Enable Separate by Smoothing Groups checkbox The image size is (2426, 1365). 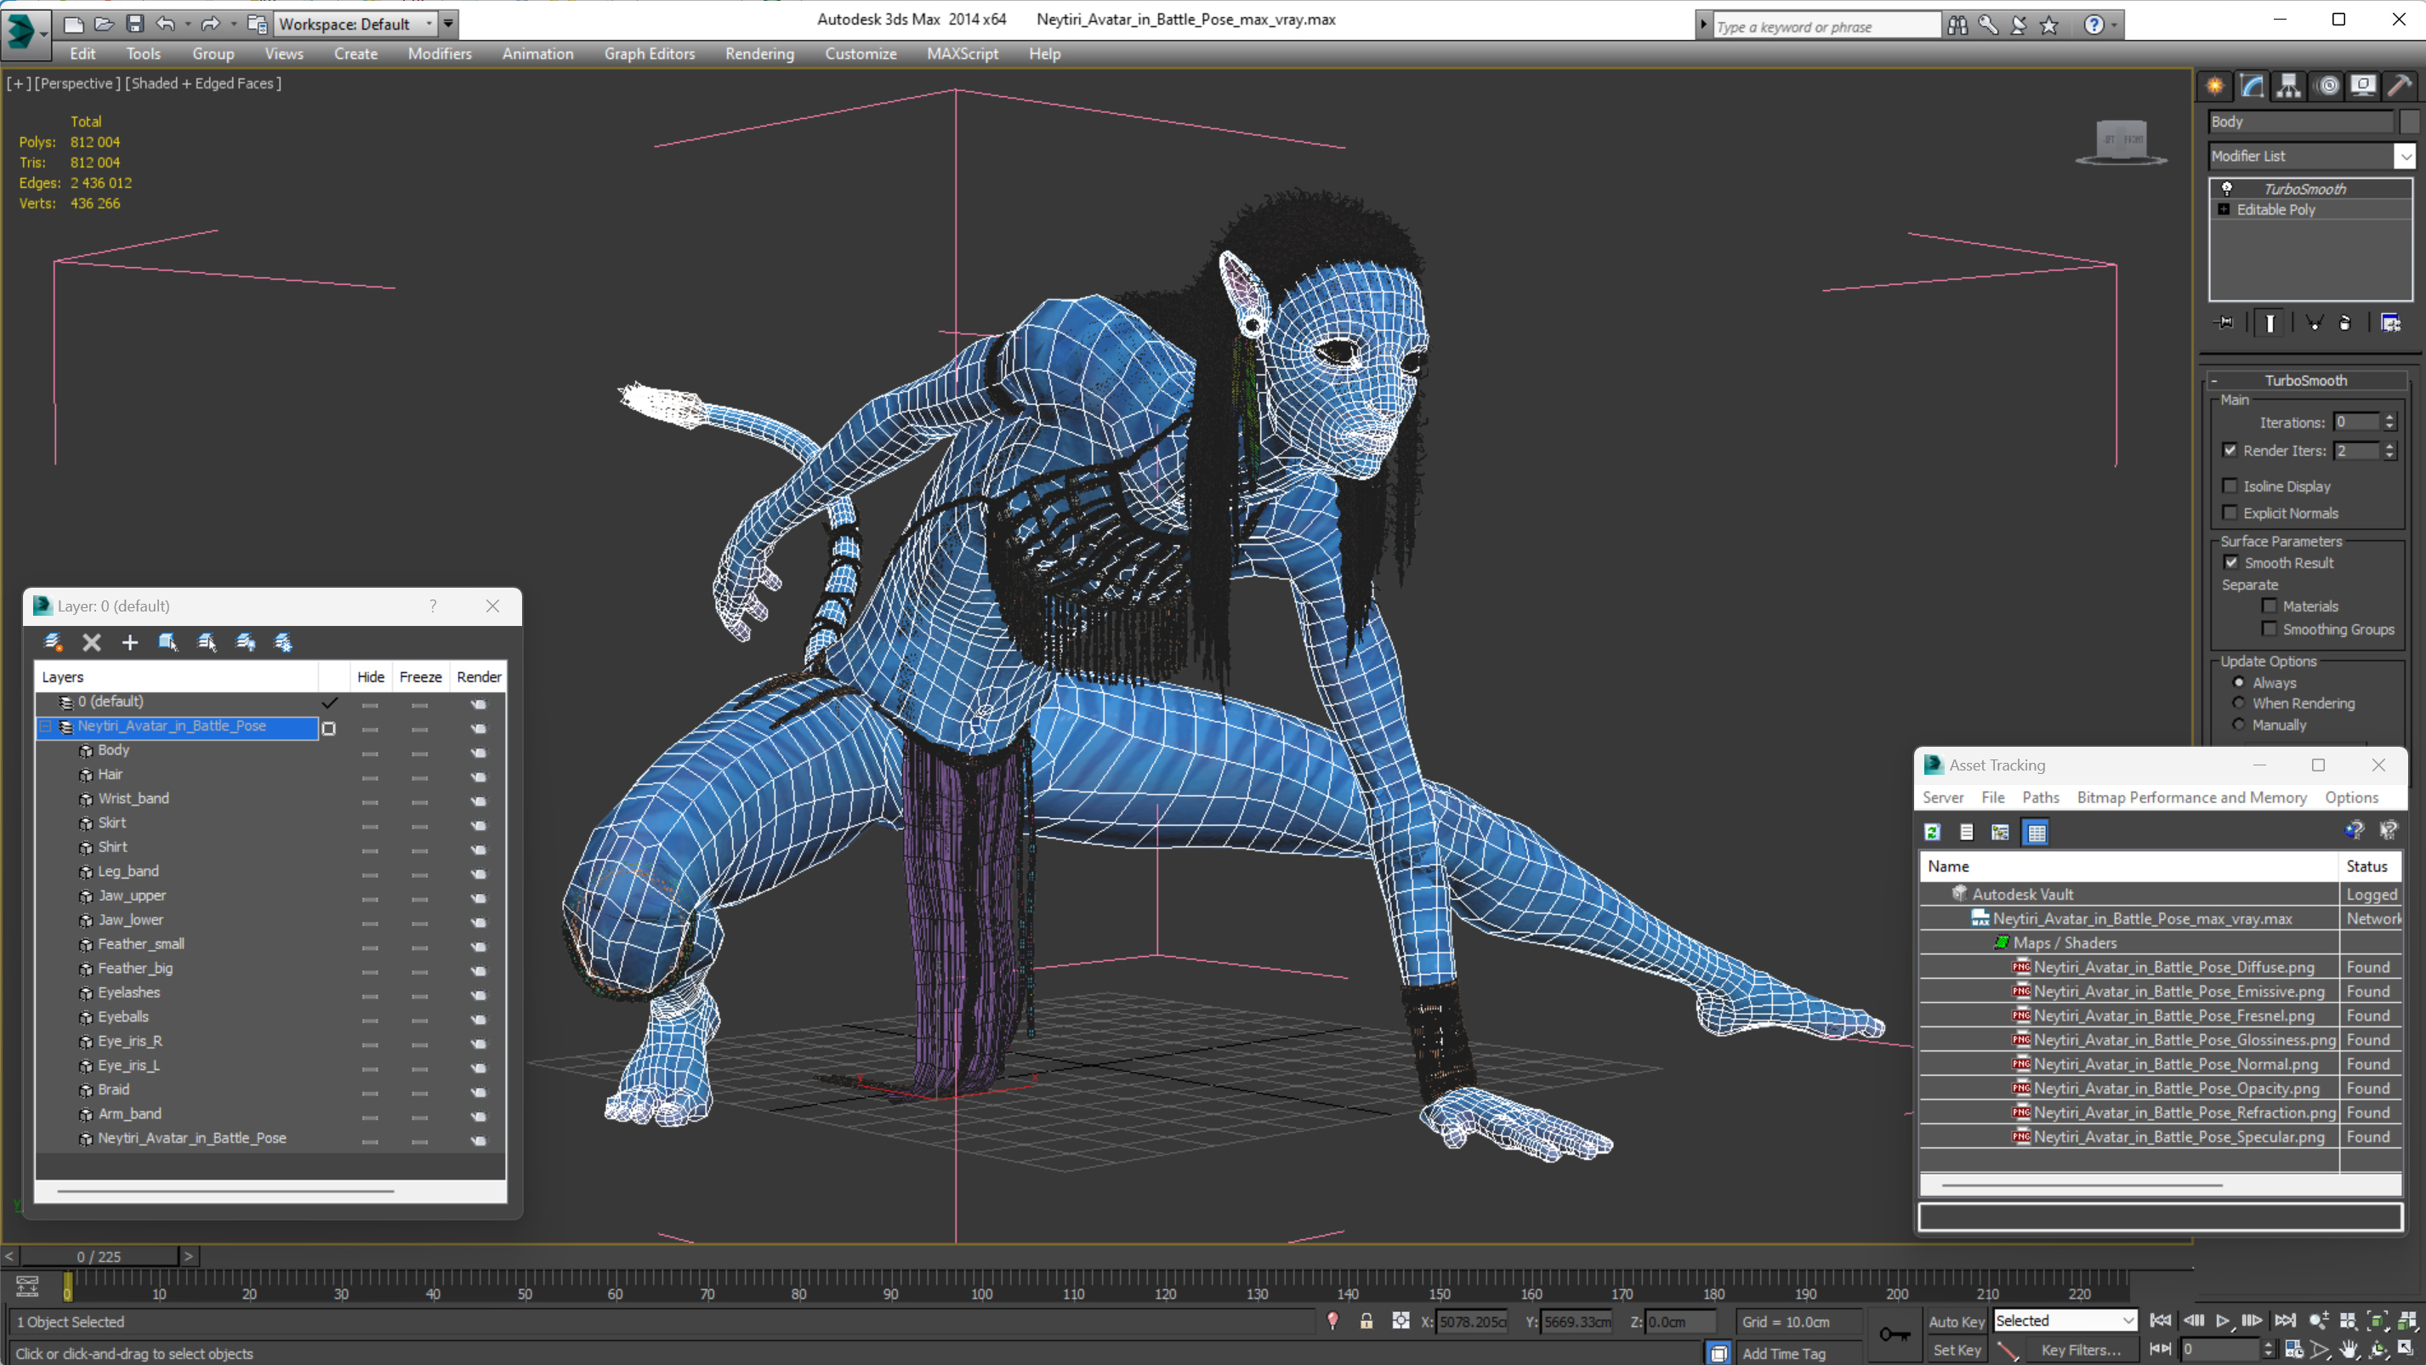click(2270, 628)
